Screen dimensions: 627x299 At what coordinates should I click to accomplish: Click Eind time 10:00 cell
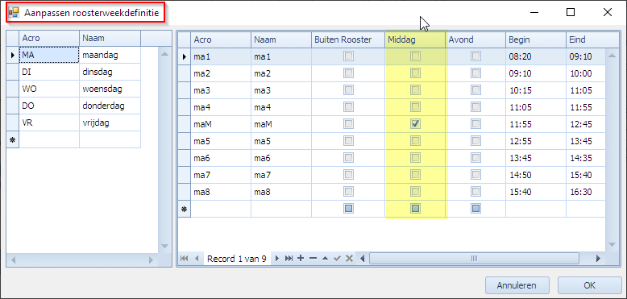[x=586, y=73]
